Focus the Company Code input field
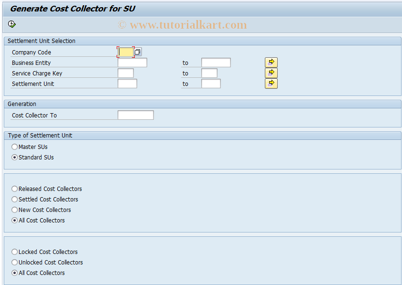This screenshot has height=285, width=402. tap(126, 52)
